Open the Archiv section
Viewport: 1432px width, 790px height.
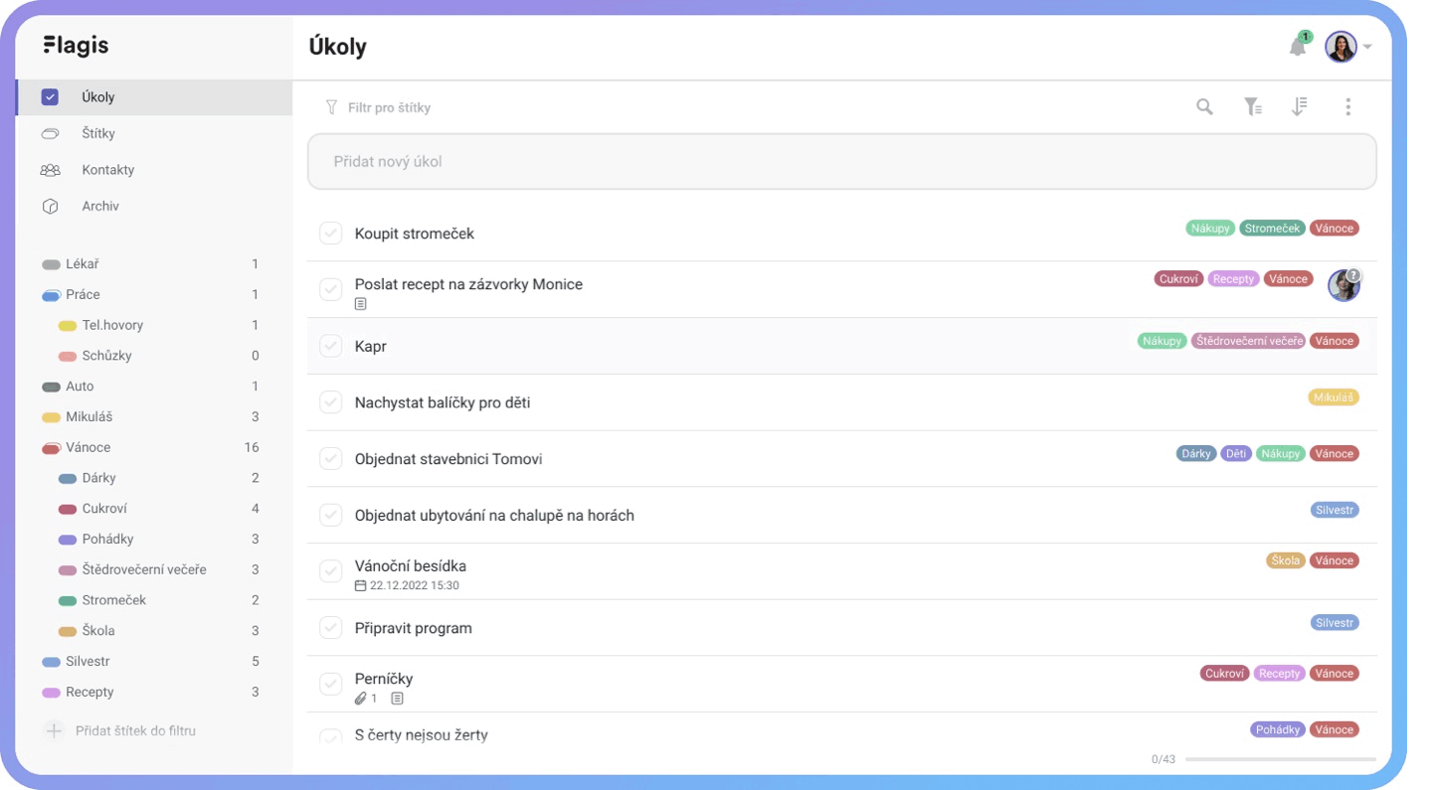click(x=99, y=206)
